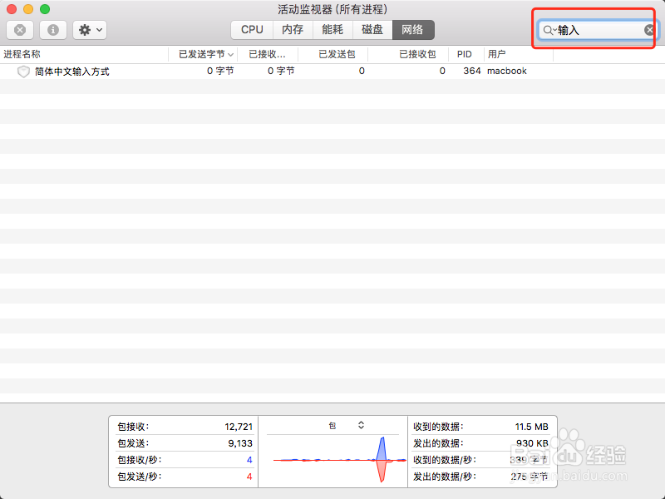Click the 包接收 value 12,721
Viewport: 665px width, 499px height.
tap(239, 427)
